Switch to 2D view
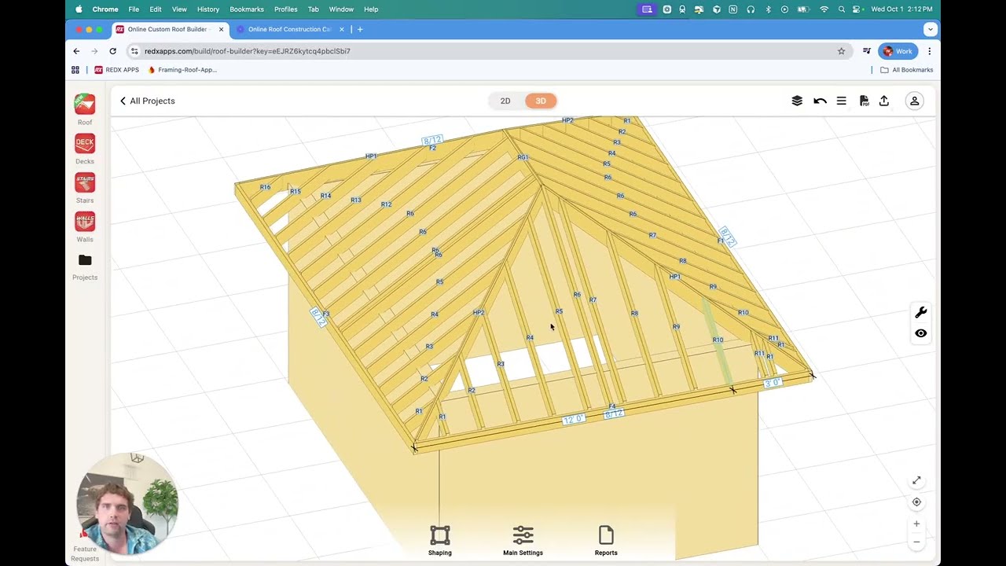This screenshot has width=1006, height=566. [x=505, y=101]
